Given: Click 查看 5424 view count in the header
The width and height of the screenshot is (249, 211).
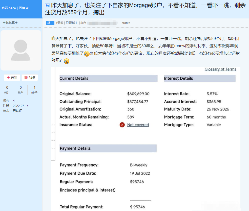Looking at the screenshot, I should point(9,8).
